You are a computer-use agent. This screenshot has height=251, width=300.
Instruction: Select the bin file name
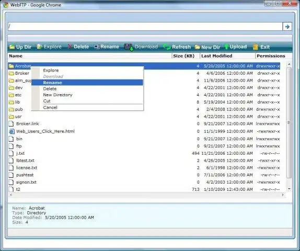[x=19, y=139]
